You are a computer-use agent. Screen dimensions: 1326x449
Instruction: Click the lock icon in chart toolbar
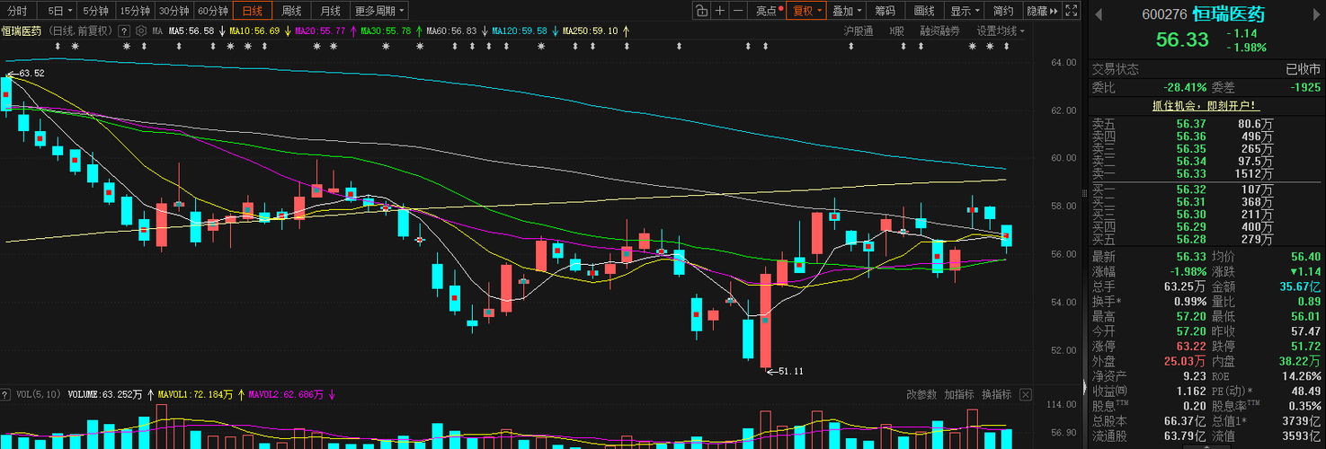(701, 11)
